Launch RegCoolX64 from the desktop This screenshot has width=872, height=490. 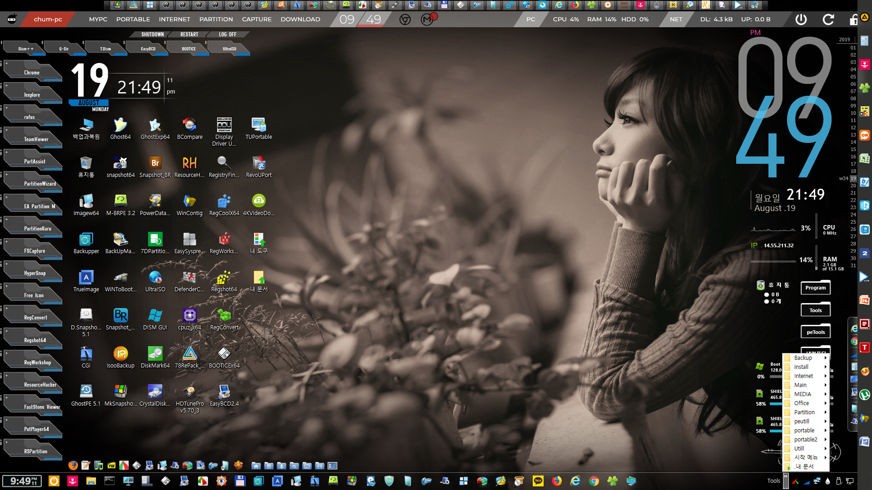click(x=224, y=205)
